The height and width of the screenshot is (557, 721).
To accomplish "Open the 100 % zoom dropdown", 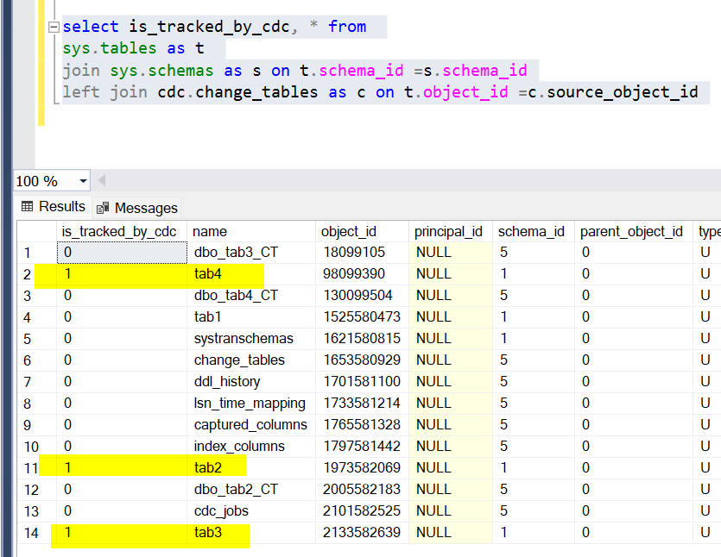I will pyautogui.click(x=83, y=181).
